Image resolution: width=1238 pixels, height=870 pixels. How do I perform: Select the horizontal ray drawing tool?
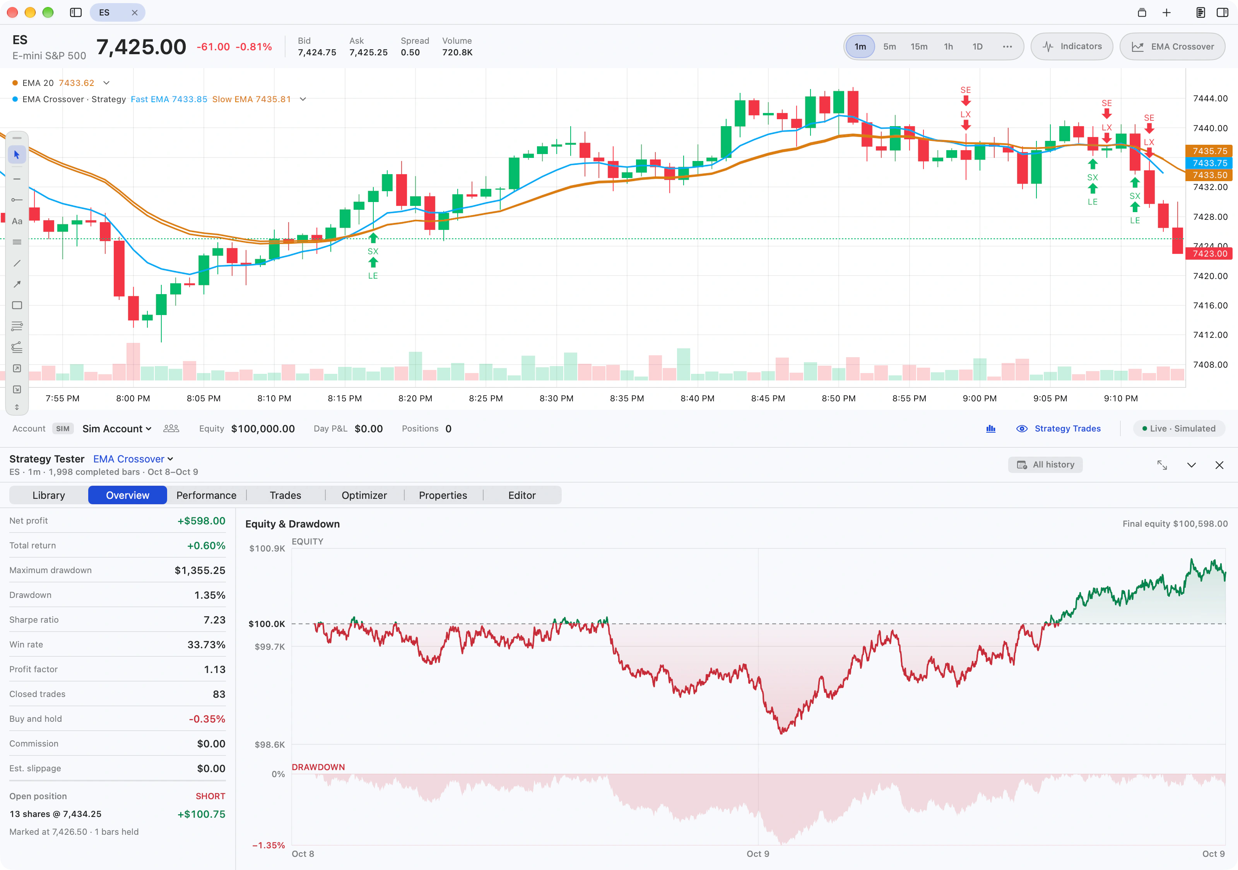pos(17,200)
